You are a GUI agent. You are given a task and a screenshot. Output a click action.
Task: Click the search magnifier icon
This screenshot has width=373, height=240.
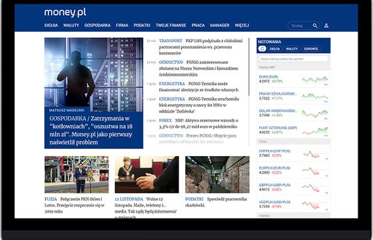pyautogui.click(x=315, y=25)
